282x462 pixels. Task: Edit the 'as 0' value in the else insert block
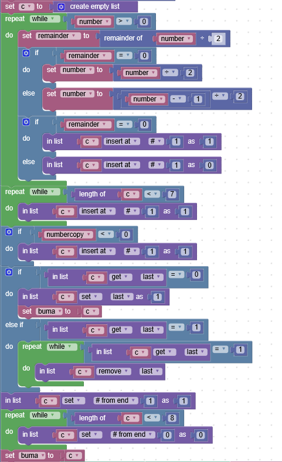(209, 165)
